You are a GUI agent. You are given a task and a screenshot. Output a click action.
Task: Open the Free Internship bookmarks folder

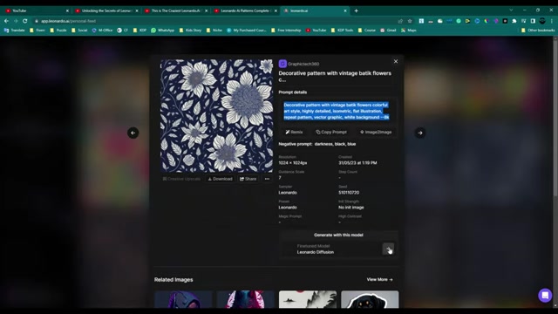(x=286, y=31)
